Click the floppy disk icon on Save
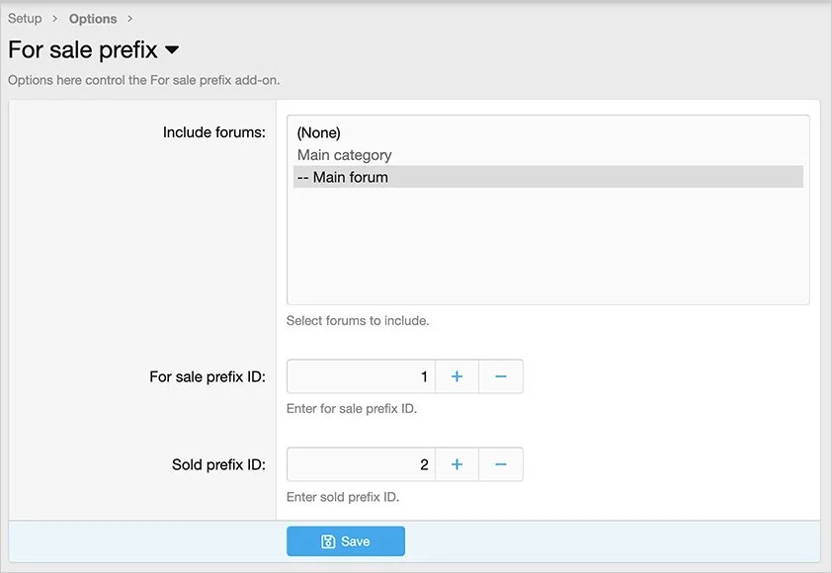This screenshot has width=832, height=573. (x=328, y=541)
